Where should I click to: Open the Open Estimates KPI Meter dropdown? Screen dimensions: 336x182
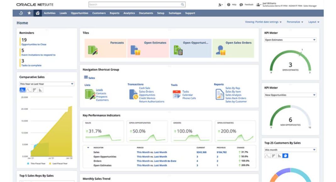(290, 40)
